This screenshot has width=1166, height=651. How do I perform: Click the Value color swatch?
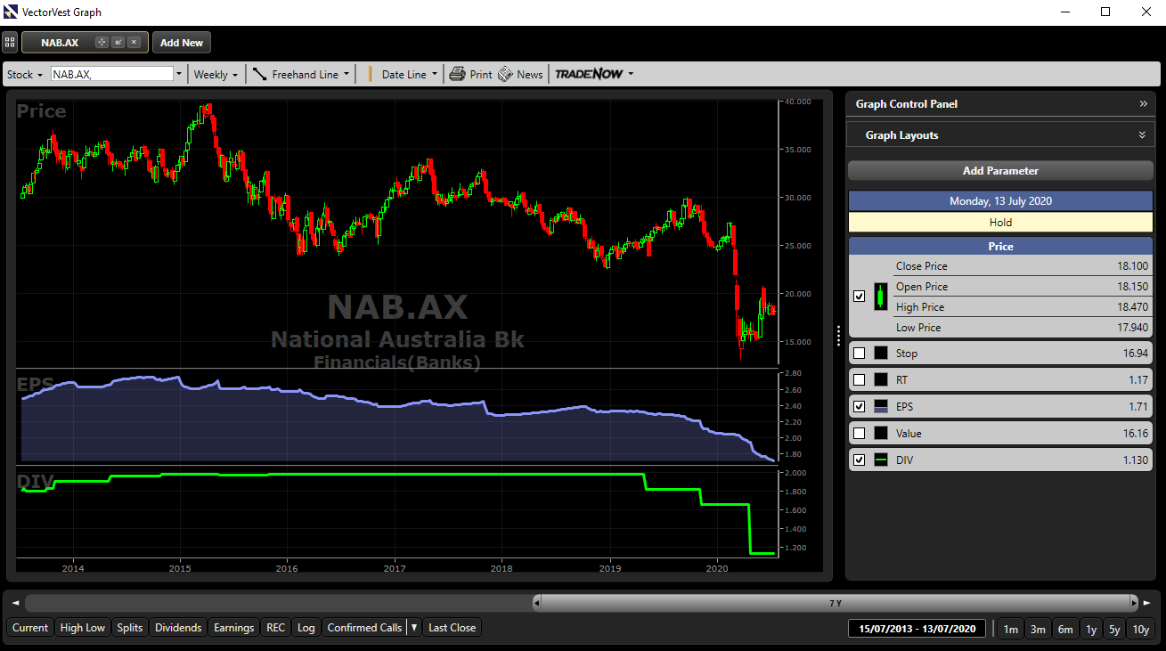880,434
